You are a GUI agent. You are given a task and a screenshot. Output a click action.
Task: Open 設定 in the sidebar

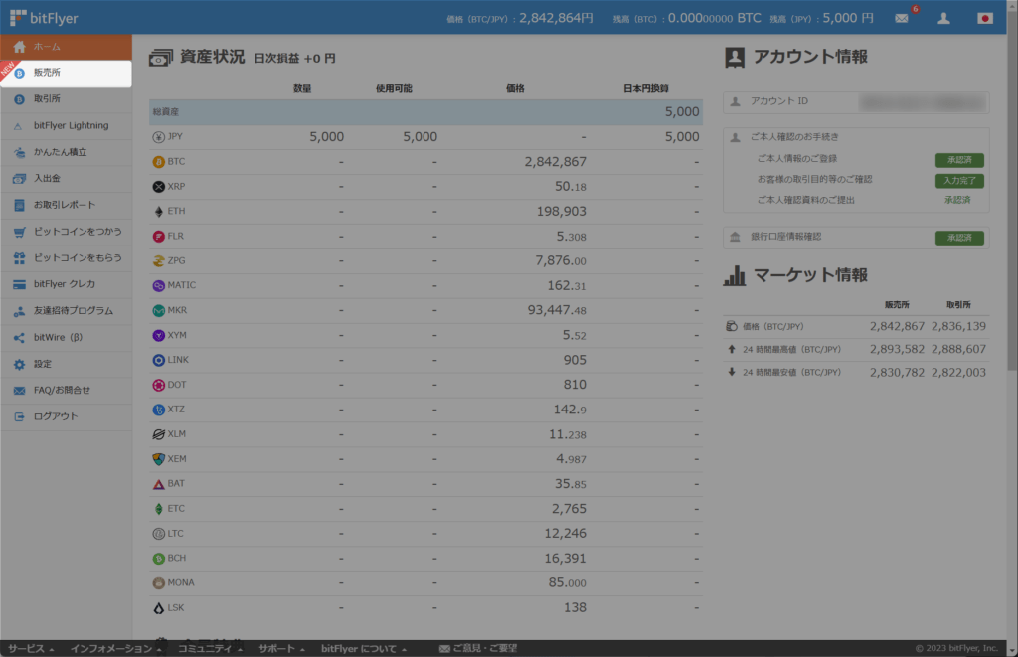click(x=67, y=364)
